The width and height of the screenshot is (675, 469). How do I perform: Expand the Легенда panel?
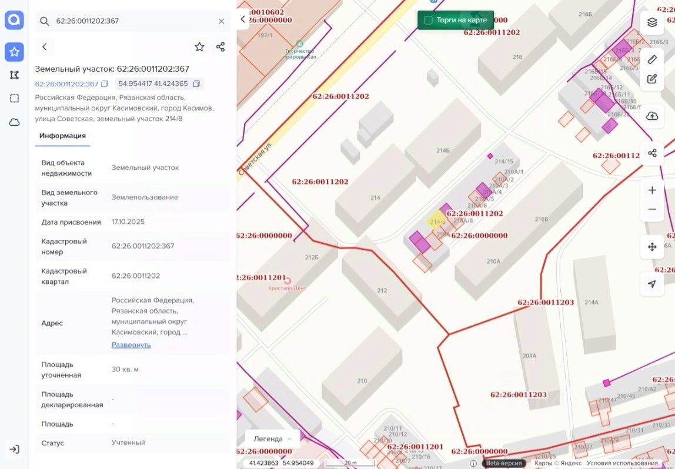272,439
